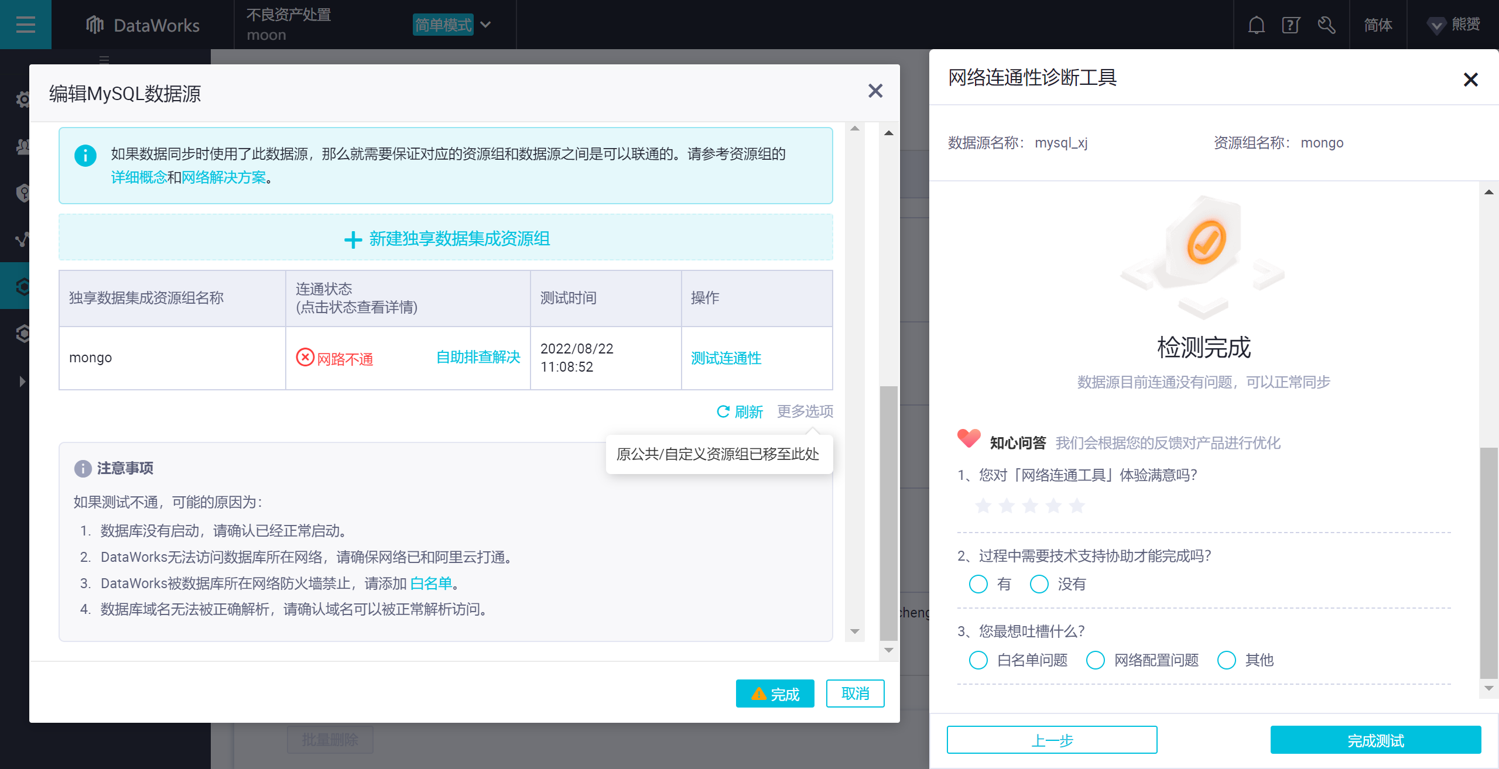Close the 编辑MySQL数据源 dialog

coord(875,91)
